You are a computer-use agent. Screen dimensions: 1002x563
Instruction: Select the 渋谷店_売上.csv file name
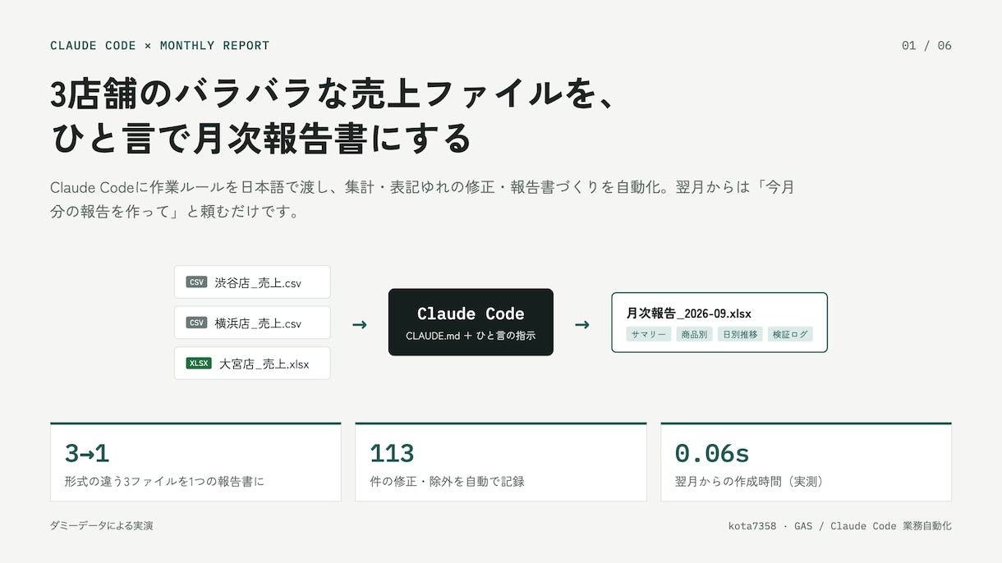pos(258,283)
